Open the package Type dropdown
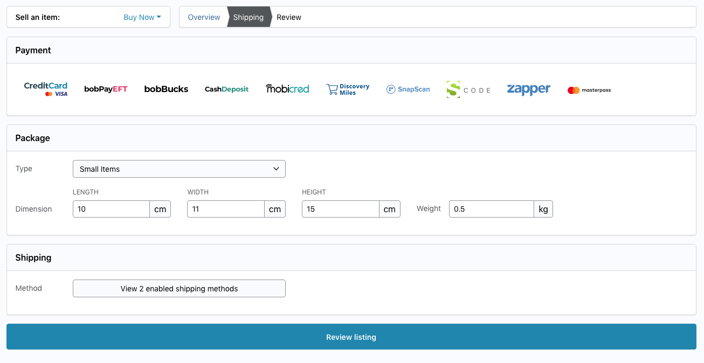Viewport: 704px width, 363px height. 179,169
